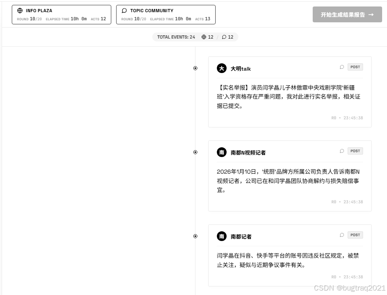387x295 pixels.
Task: Click the chat bubble icon on the 南都N视频记者 post
Action: click(342, 151)
